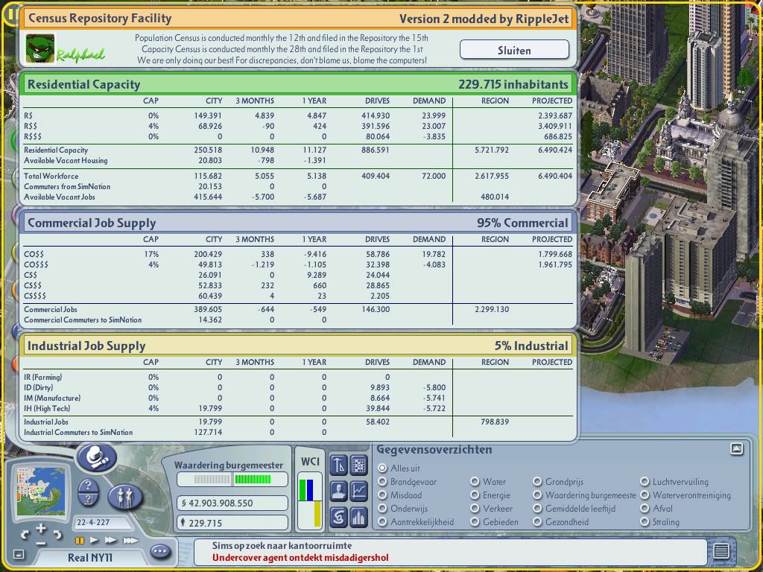Select the Grondprijs data view
Viewport: 763px width, 572px height.
[537, 482]
